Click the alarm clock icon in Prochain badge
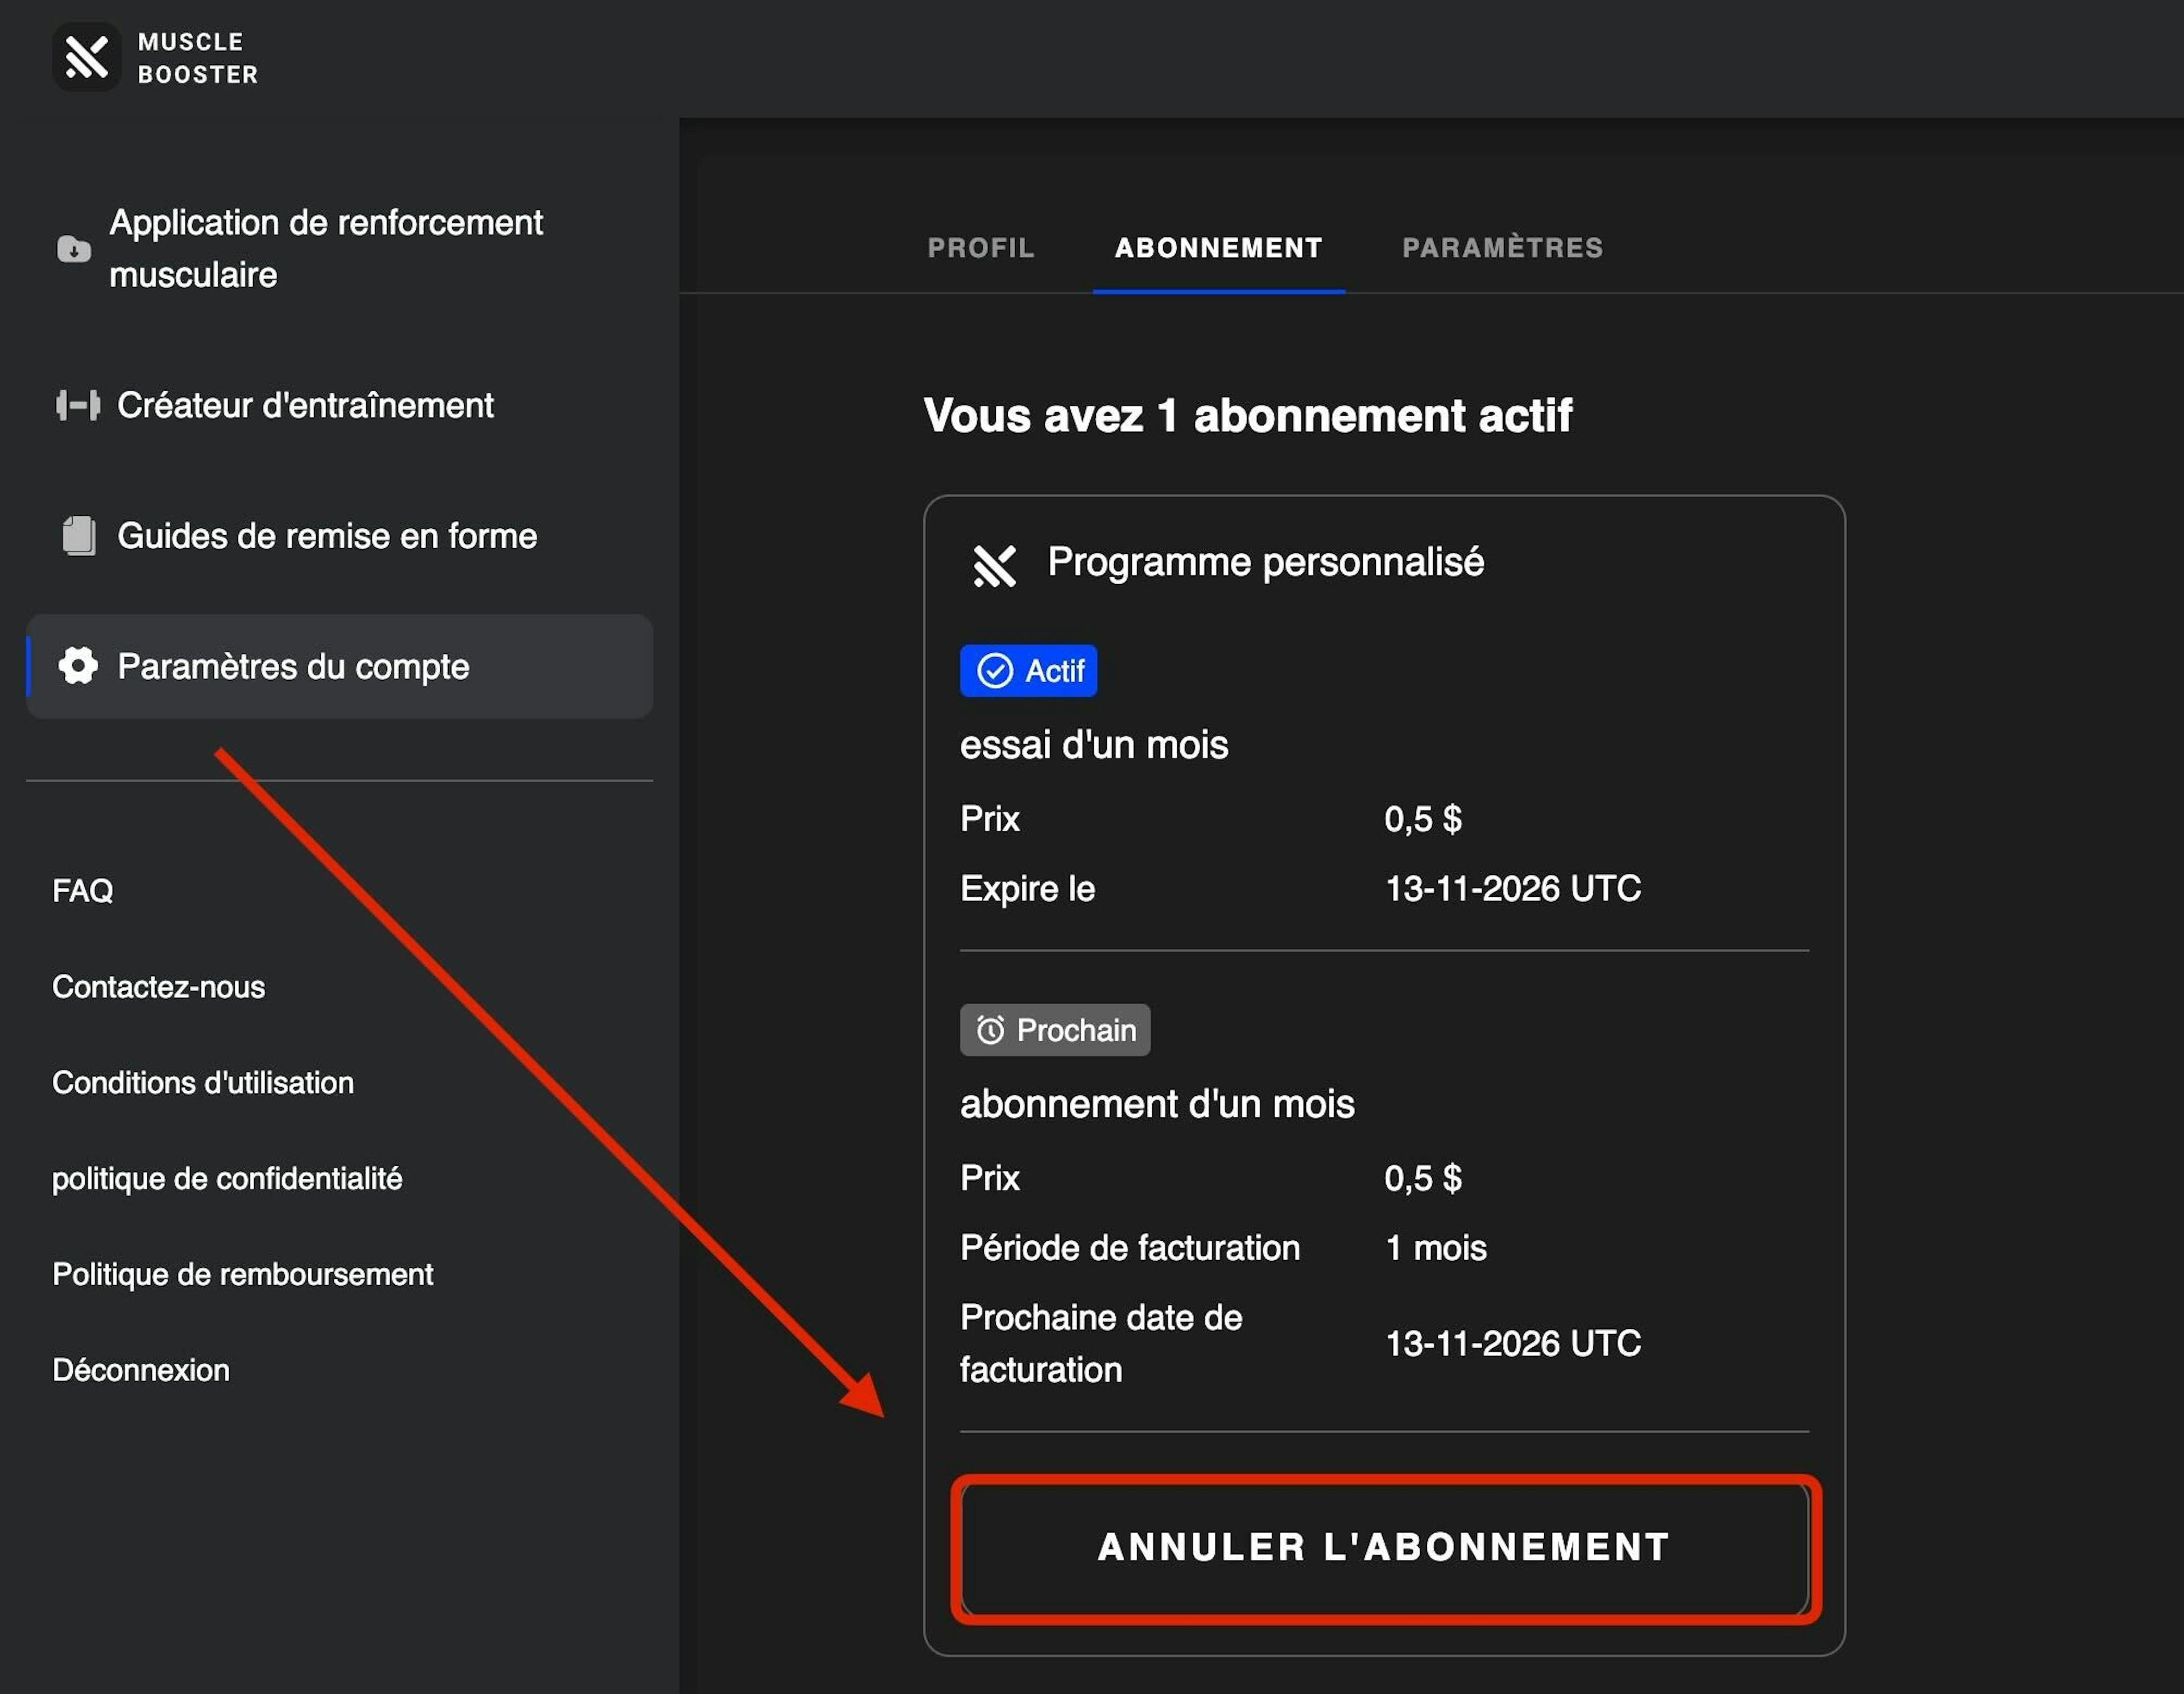The image size is (2184, 1694). 990,1030
